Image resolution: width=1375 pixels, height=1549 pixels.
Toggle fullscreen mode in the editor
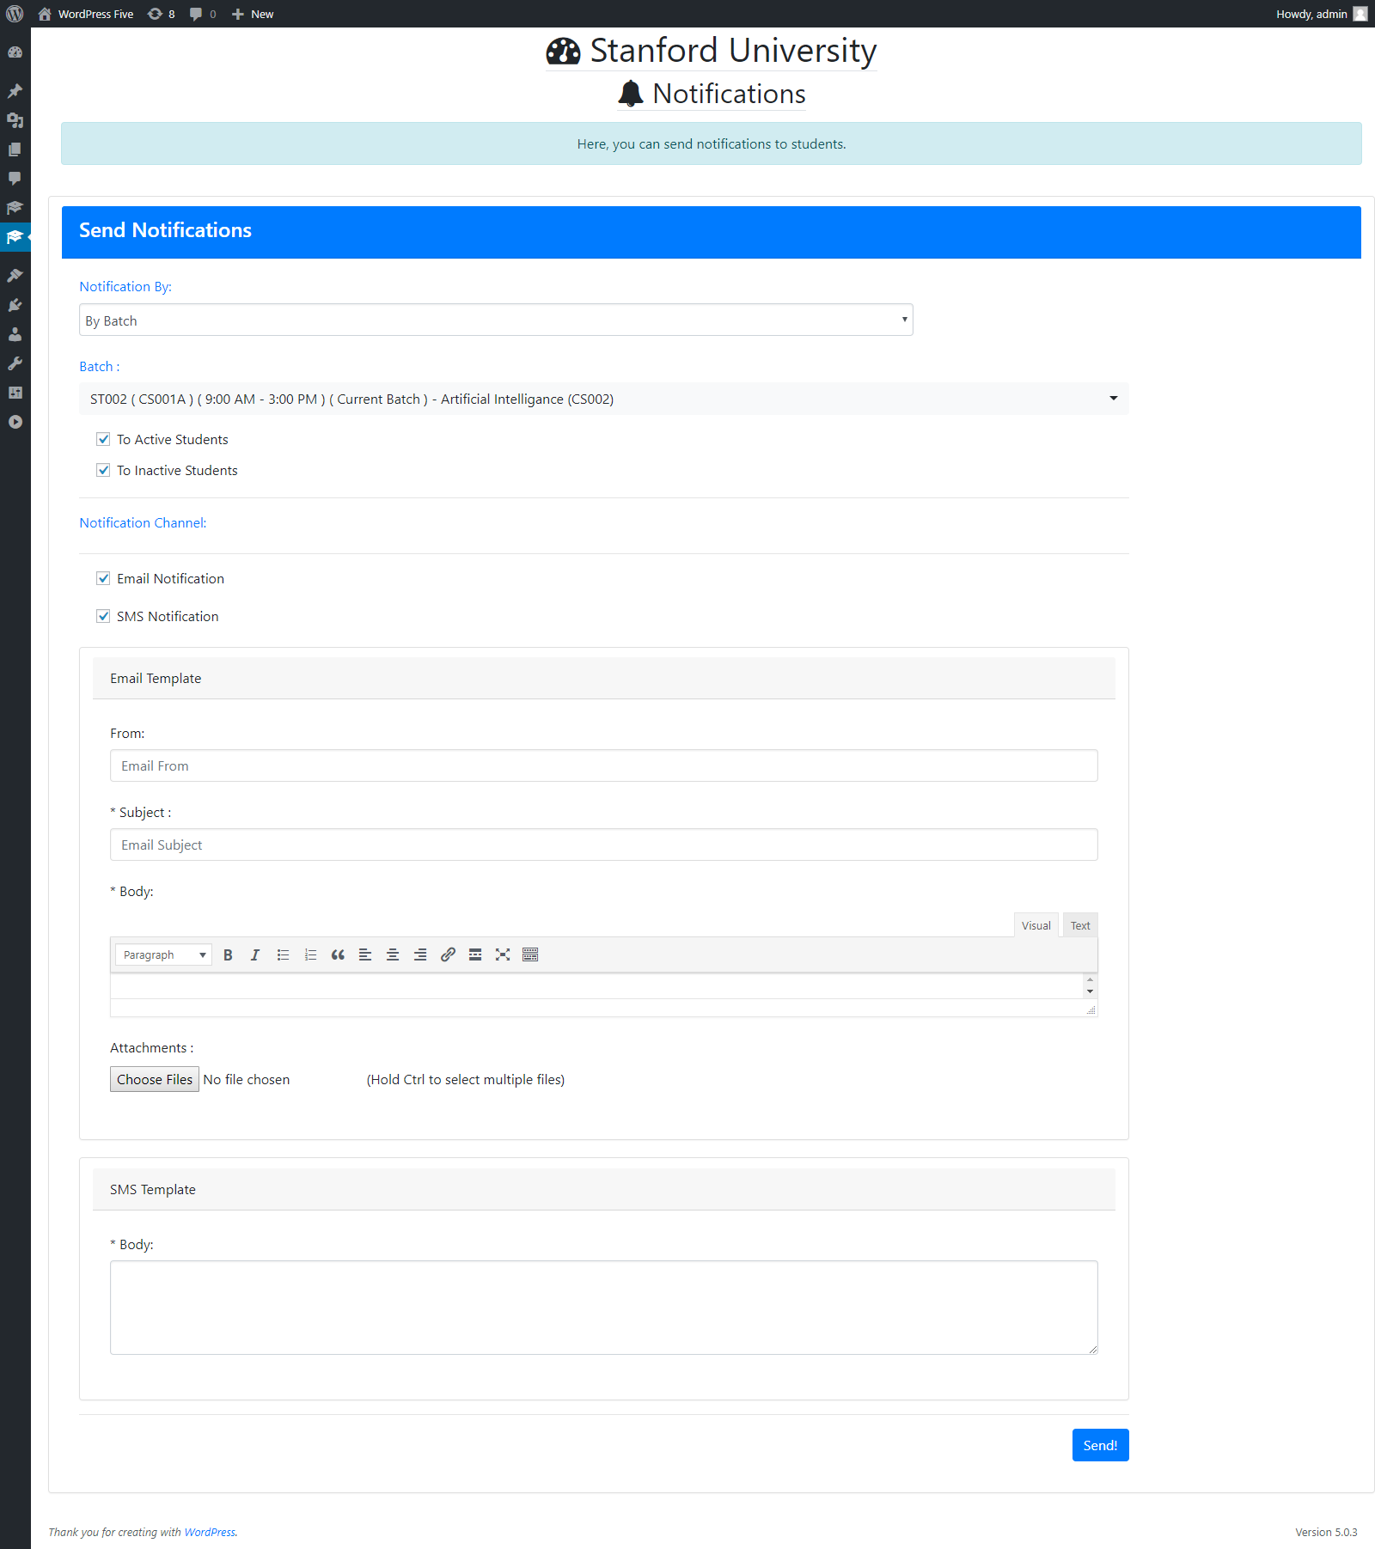[x=503, y=954]
